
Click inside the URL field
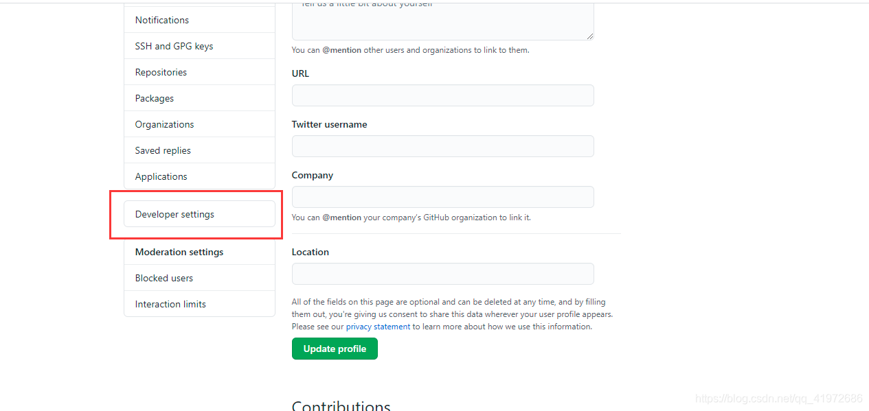442,95
